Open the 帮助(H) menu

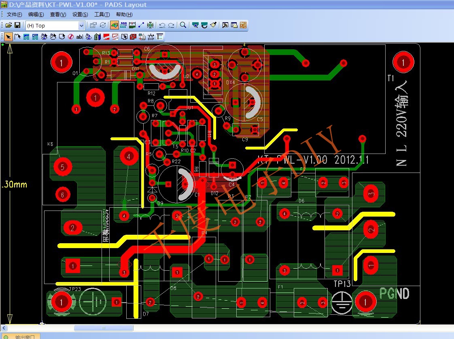tap(124, 15)
